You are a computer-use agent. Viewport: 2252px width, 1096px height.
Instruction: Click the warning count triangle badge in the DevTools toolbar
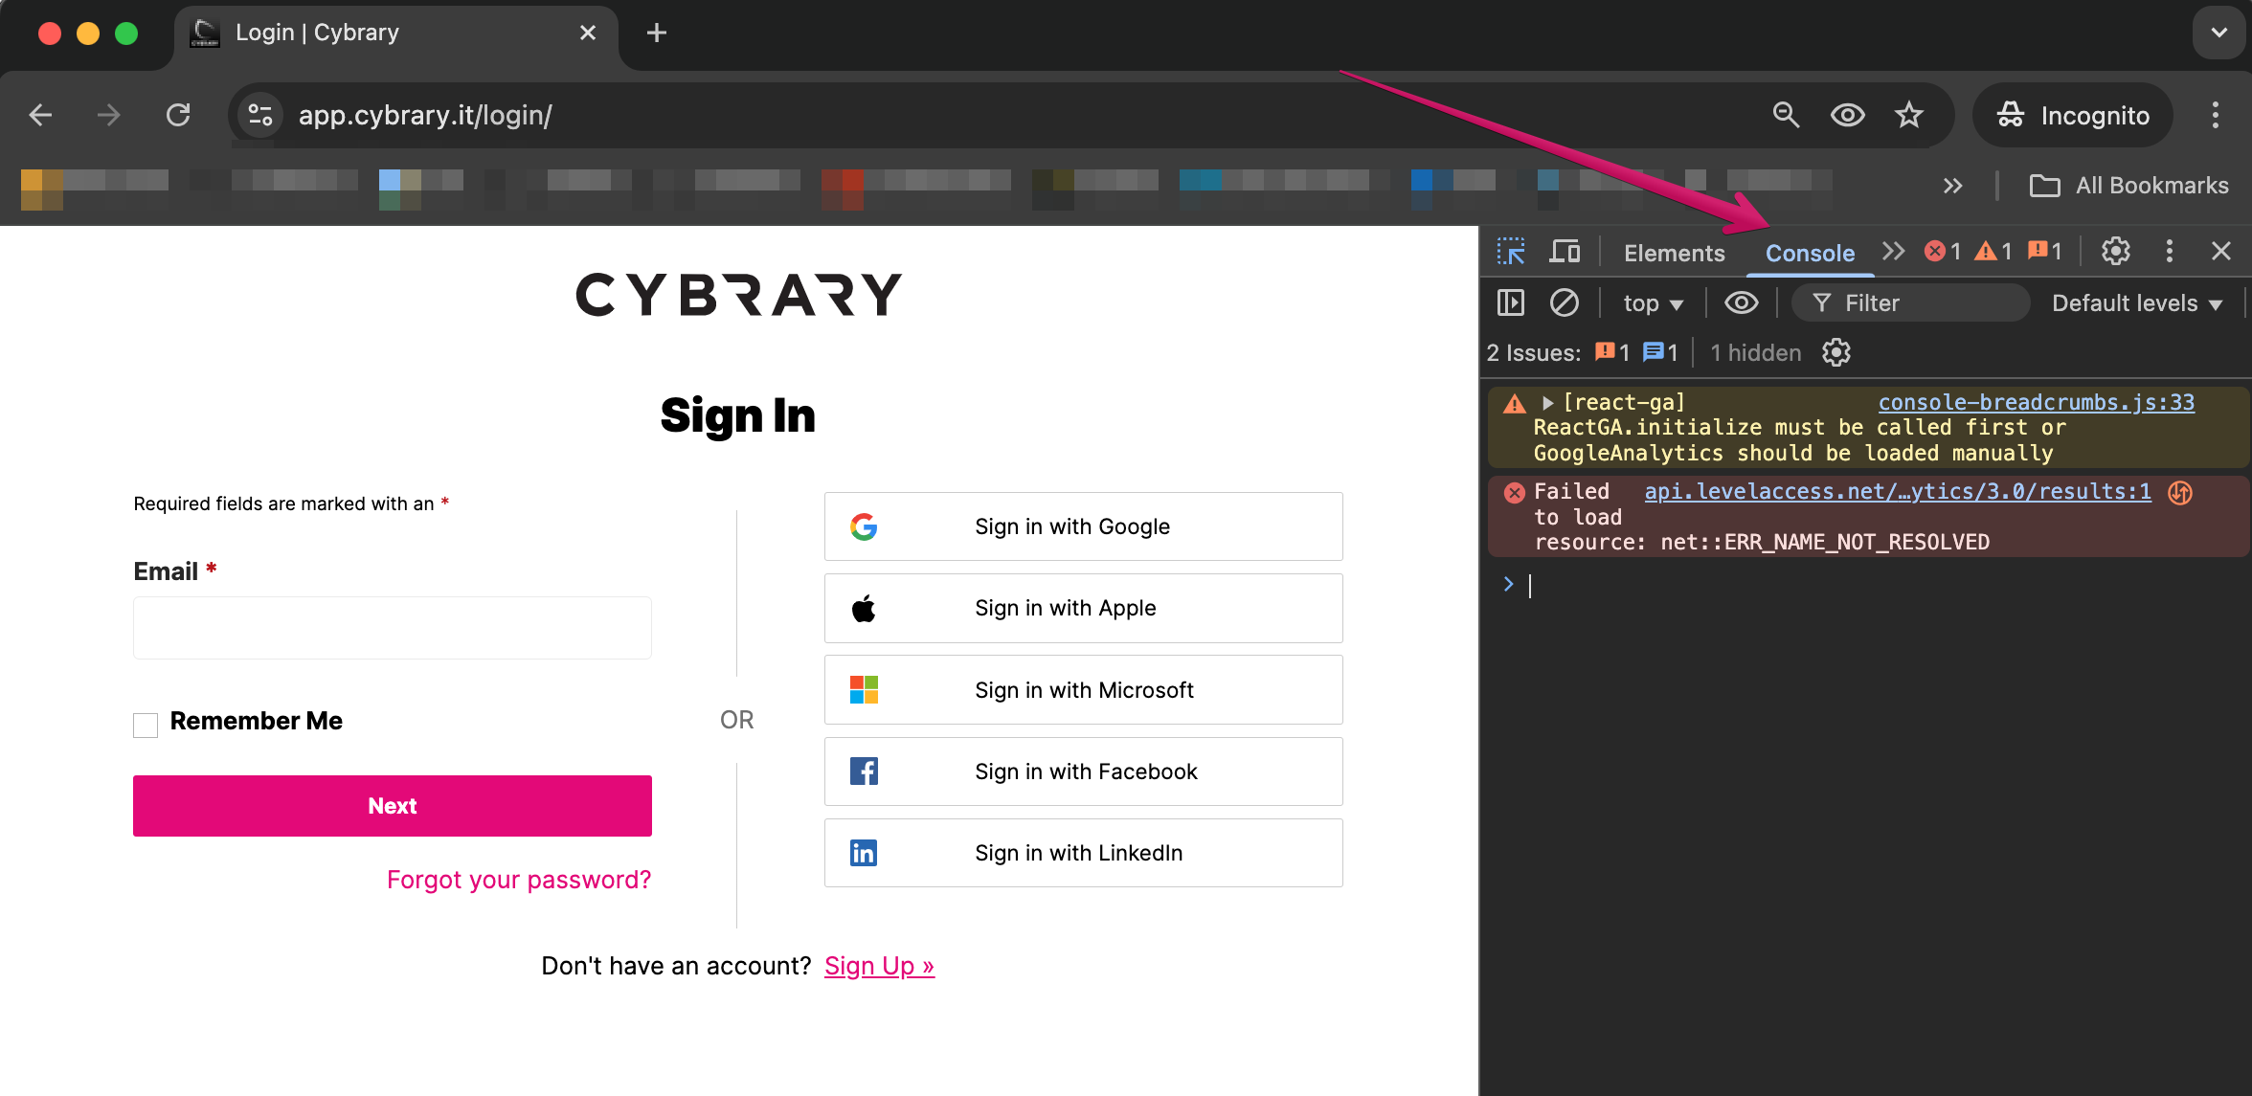pyautogui.click(x=1993, y=251)
